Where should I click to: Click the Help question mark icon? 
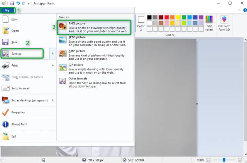(x=245, y=10)
